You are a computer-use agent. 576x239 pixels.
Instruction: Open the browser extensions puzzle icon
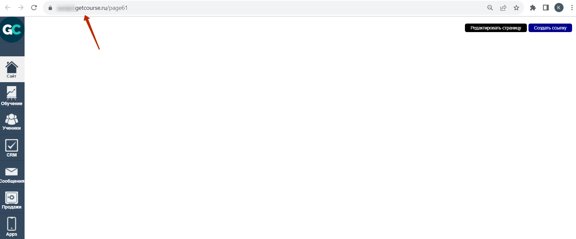tap(533, 8)
